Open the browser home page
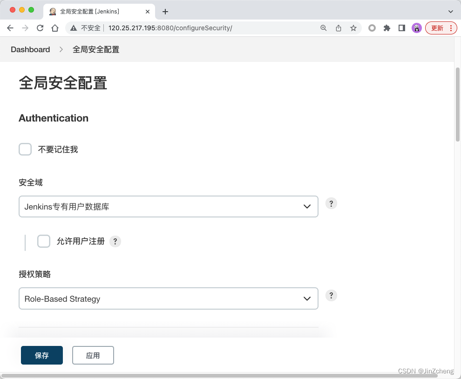Screen dimensions: 461x379 pos(55,28)
